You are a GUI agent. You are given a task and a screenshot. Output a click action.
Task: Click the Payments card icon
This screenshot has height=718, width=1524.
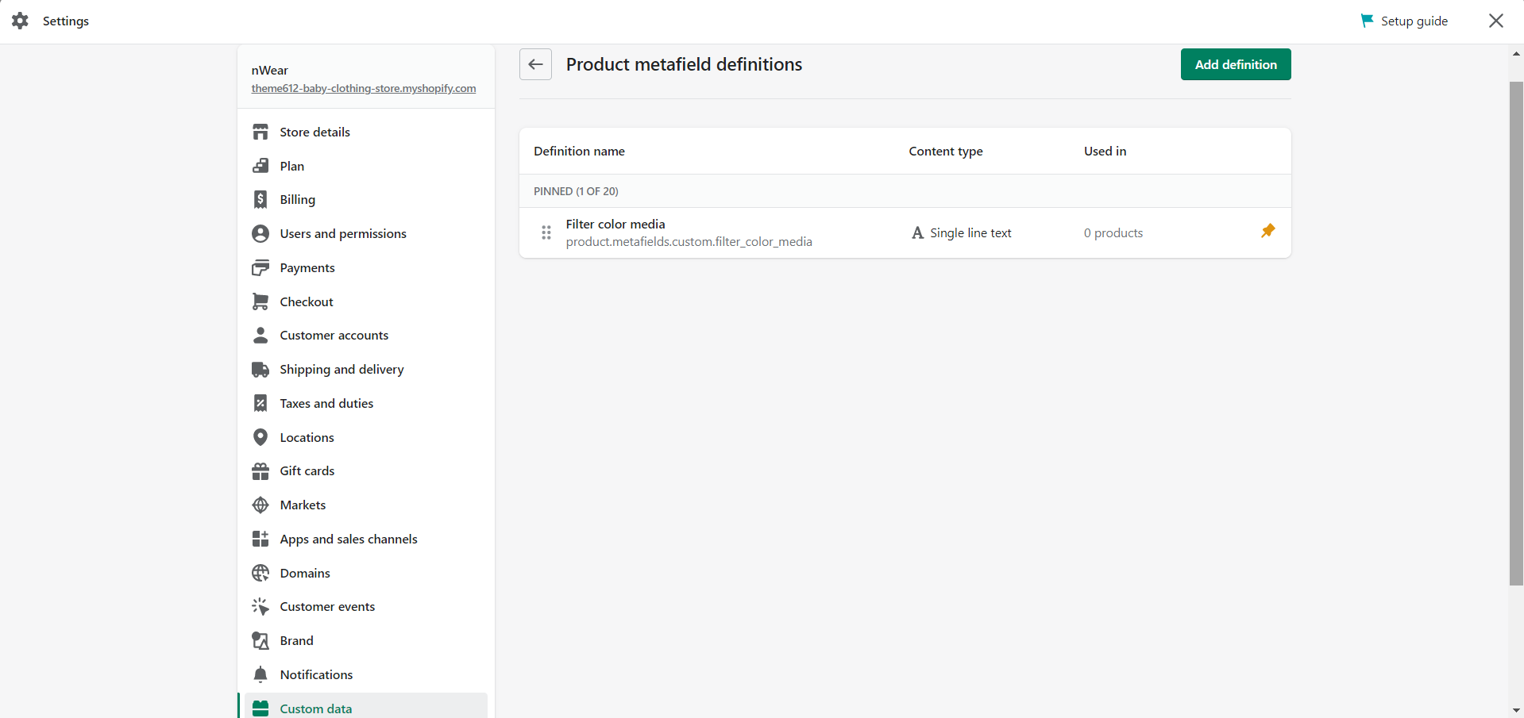[x=260, y=267]
